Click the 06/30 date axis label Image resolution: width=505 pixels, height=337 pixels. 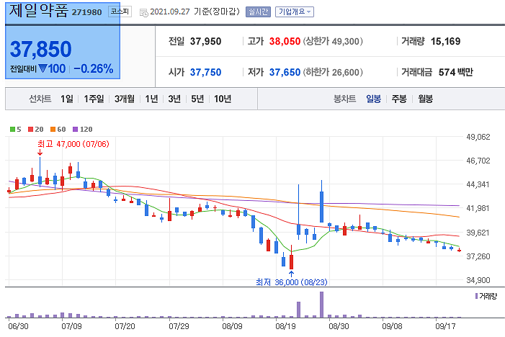[18, 326]
